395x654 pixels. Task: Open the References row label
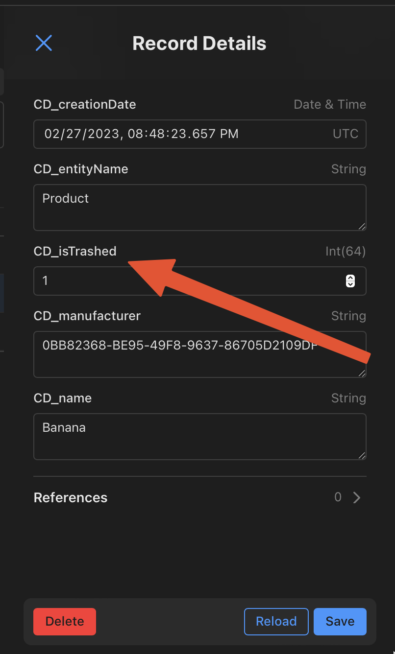71,497
